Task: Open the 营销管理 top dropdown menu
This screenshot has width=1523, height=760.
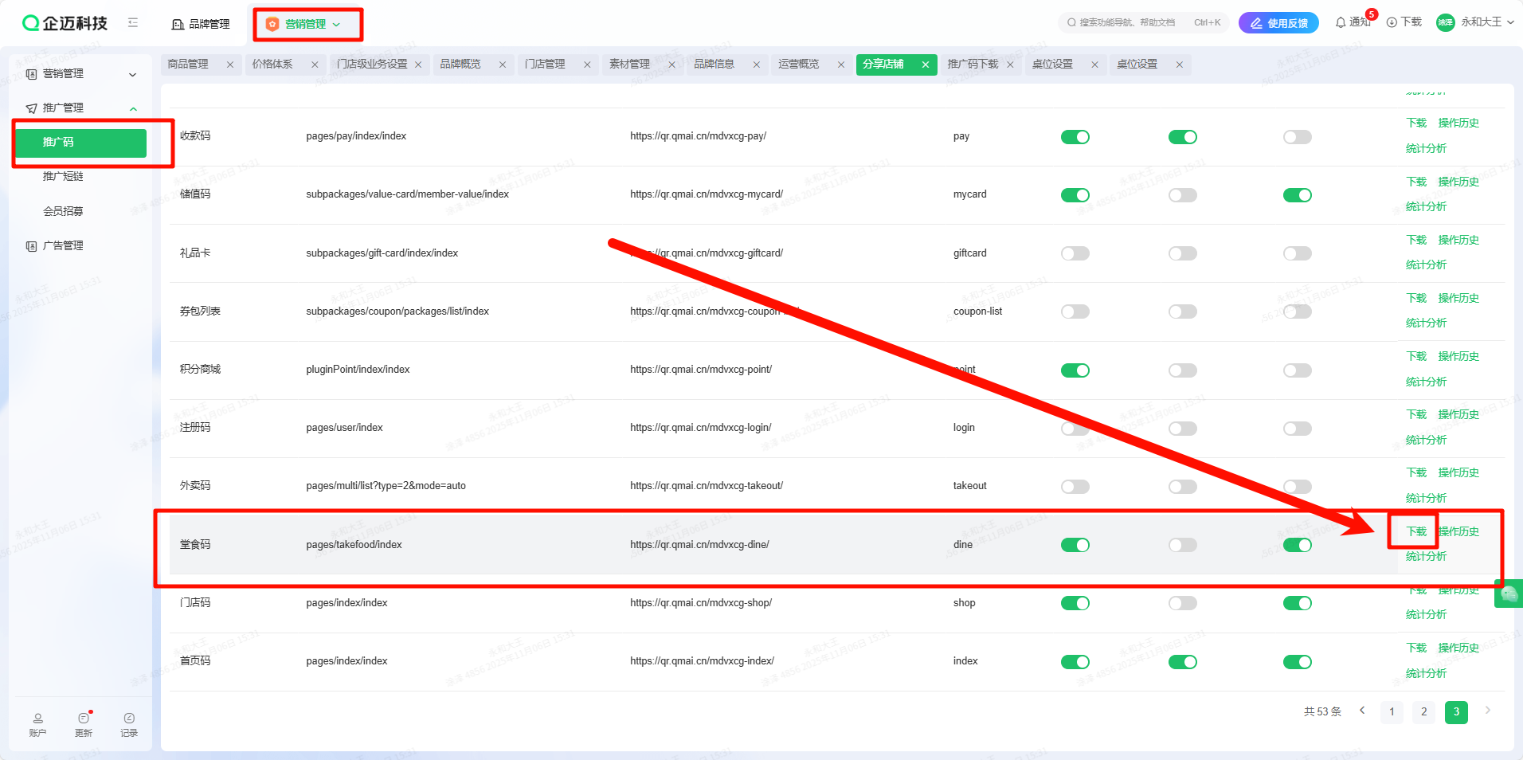Action: [x=307, y=24]
